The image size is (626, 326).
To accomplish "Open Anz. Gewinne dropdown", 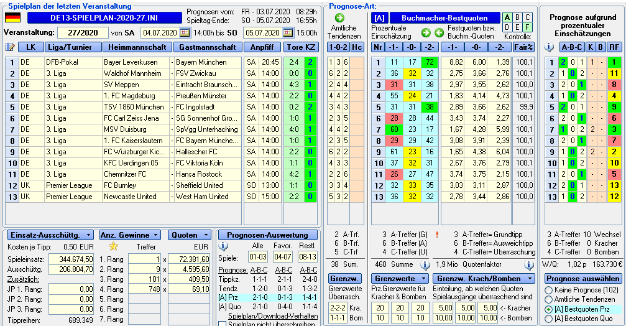I will pos(130,235).
